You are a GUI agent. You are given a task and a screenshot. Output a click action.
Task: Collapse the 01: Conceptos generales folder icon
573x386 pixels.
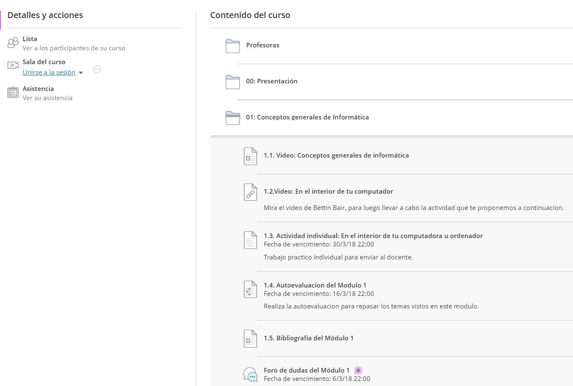(x=233, y=118)
